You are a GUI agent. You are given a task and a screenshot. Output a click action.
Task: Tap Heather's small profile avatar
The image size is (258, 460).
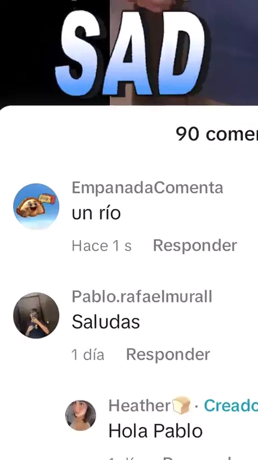[x=81, y=415]
